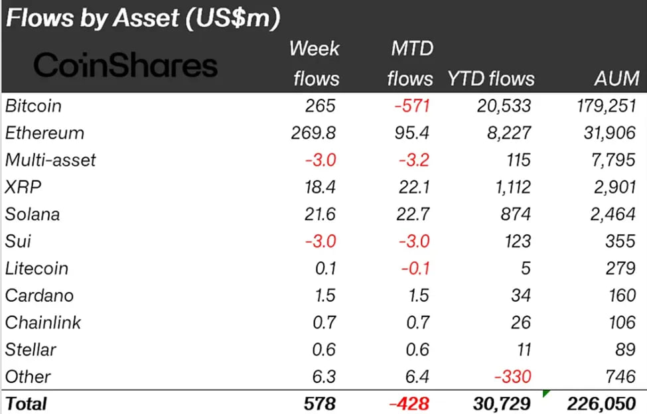
Task: Select the Bitcoin row label
Action: click(x=33, y=106)
